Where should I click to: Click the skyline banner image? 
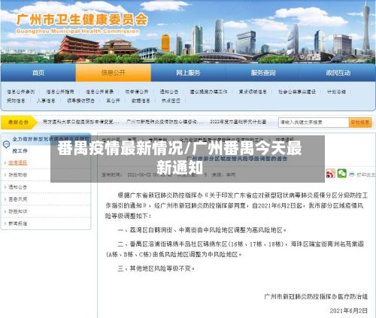coord(188,32)
